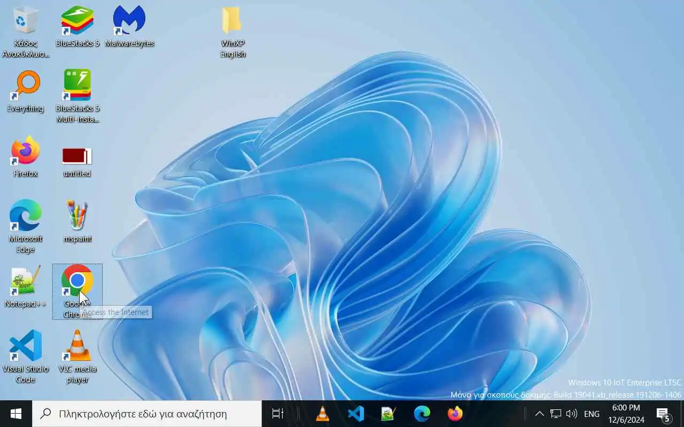The image size is (684, 427).
Task: Select the mspaint desktop icon
Action: [77, 222]
